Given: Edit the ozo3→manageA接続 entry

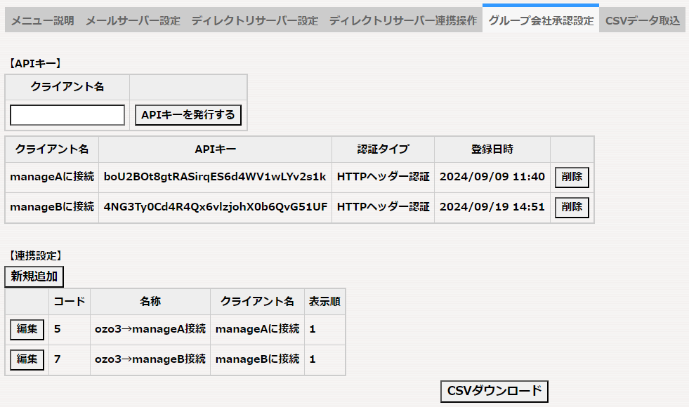Looking at the screenshot, I should (x=26, y=329).
